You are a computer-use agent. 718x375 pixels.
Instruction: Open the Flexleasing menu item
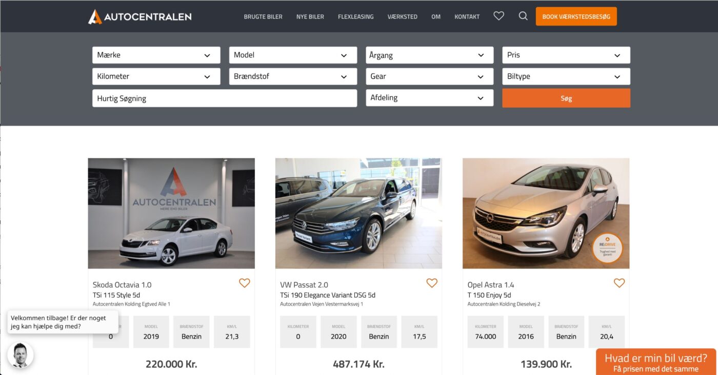click(x=355, y=16)
